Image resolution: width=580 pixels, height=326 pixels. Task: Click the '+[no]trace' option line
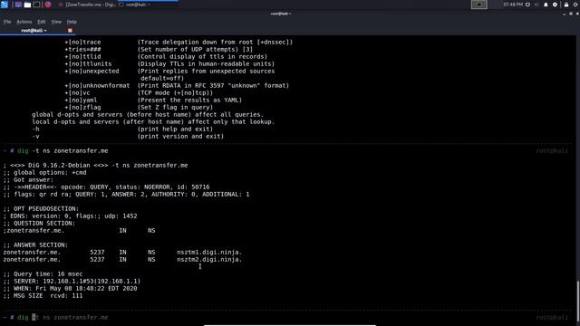pos(179,43)
